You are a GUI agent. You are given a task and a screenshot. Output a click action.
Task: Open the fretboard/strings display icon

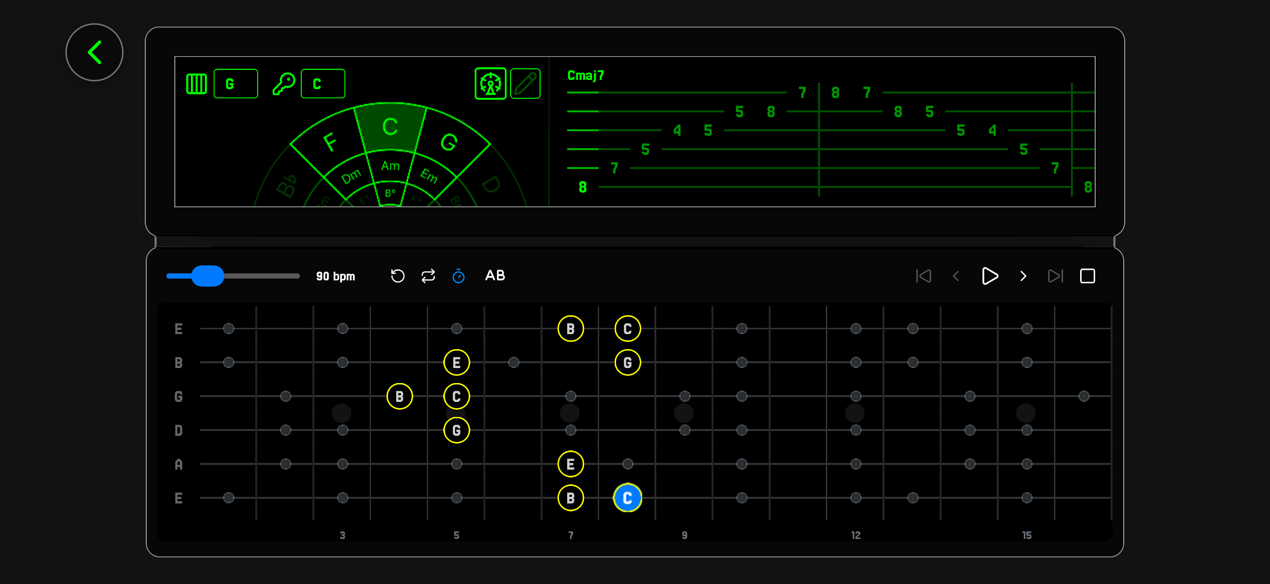coord(196,83)
